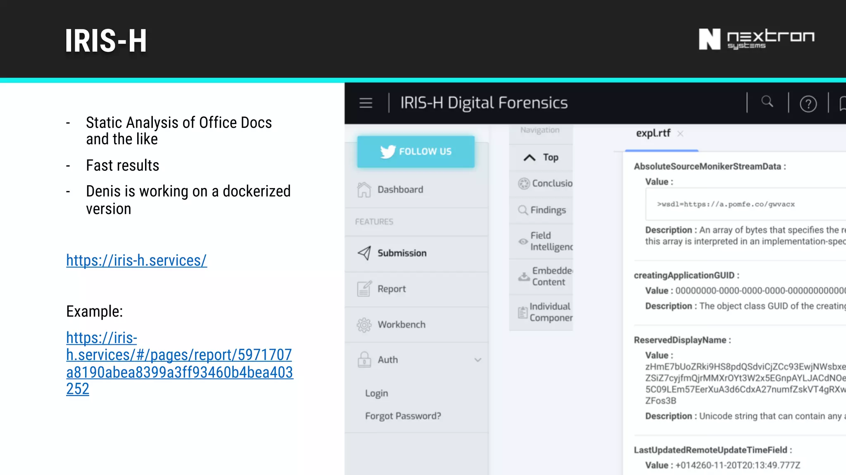Open the Report menu item
The image size is (846, 475).
[x=416, y=289]
